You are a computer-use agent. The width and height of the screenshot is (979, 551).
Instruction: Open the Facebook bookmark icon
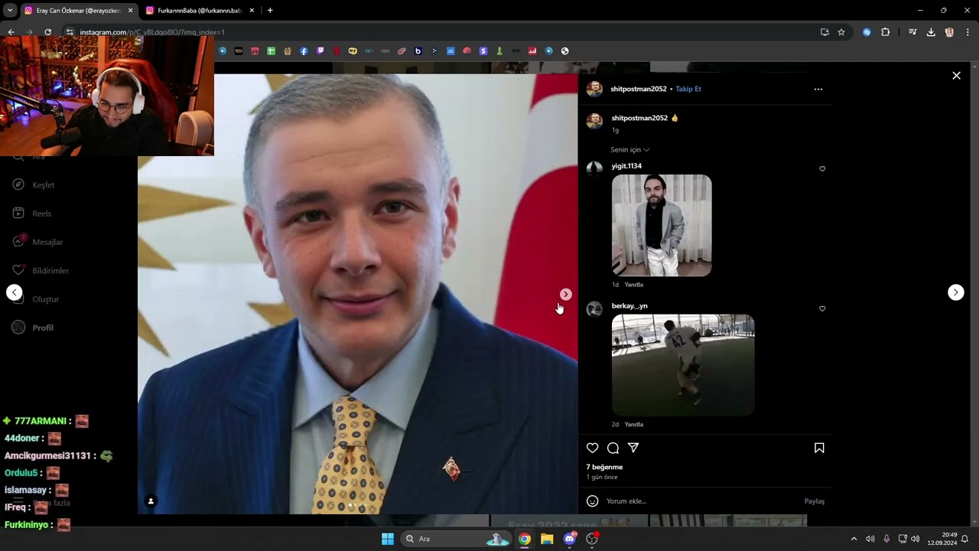click(x=304, y=51)
